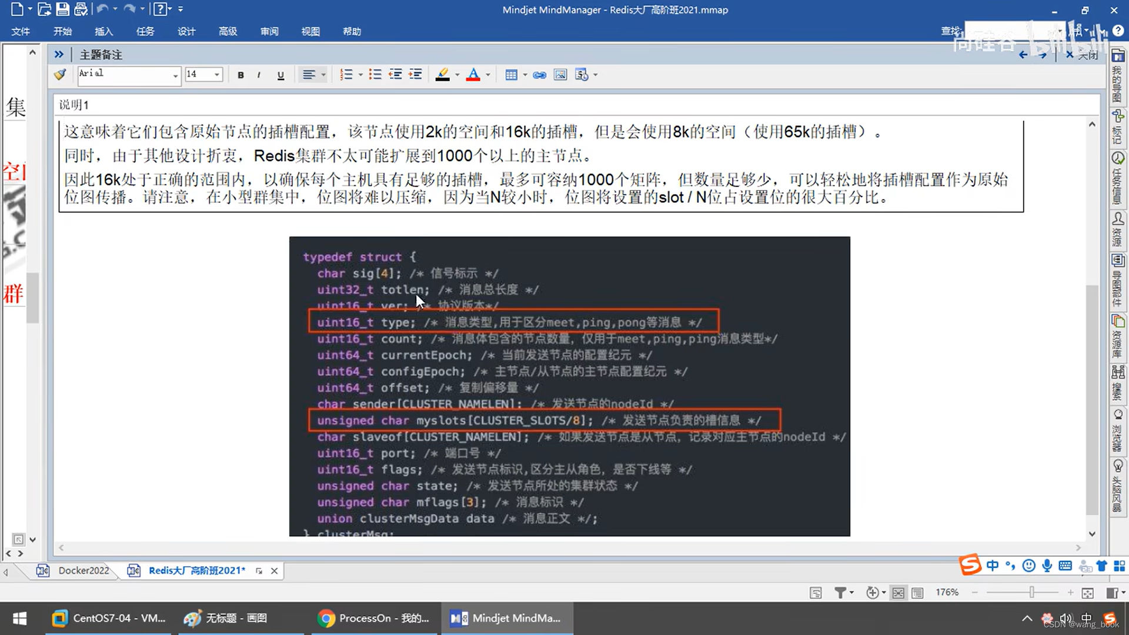Insert an image into the note
The image size is (1129, 635).
(560, 75)
